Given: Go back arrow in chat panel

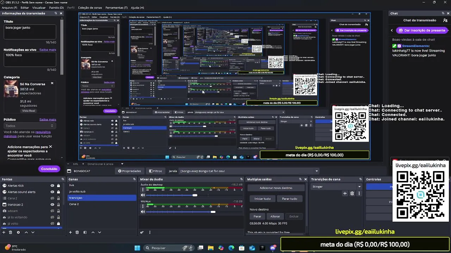Looking at the screenshot, I should (392, 30).
